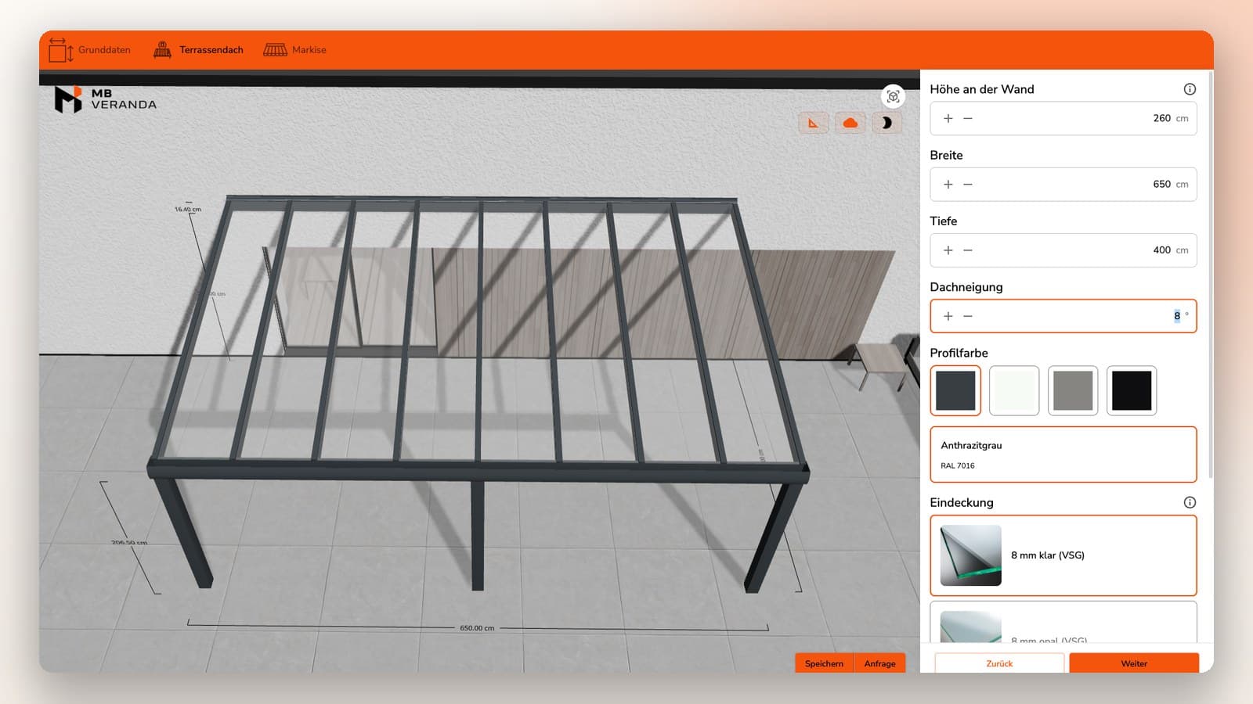
Task: Increase Höhe an der Wand with plus
Action: pos(948,118)
